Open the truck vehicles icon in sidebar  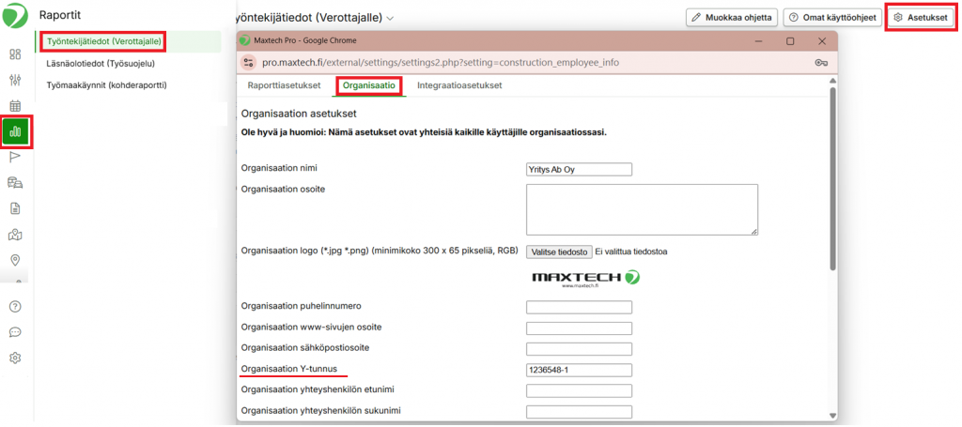pos(15,182)
